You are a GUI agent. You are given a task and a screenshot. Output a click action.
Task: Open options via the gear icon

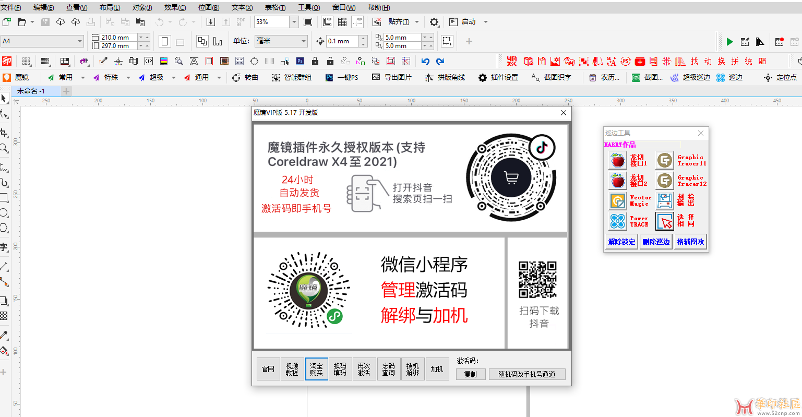click(x=434, y=22)
